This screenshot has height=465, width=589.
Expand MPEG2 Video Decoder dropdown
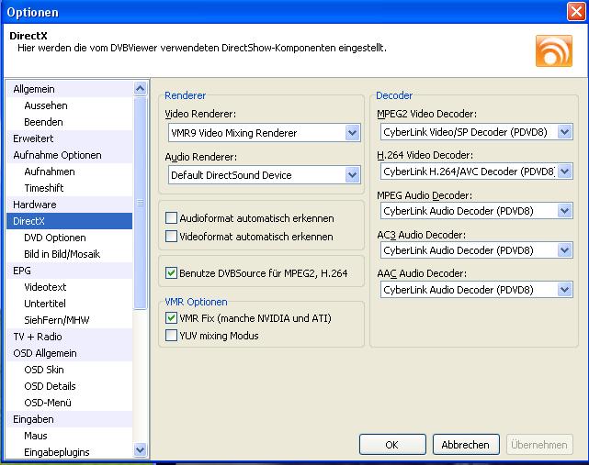pyautogui.click(x=565, y=132)
